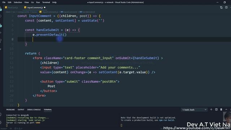This screenshot has height=130, width=231.
Task: Open the Help menu
Action: (55, 3)
